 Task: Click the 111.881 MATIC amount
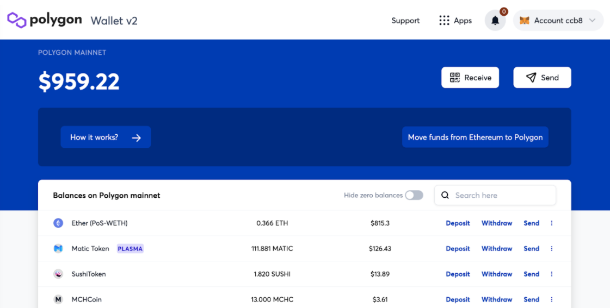[x=272, y=249]
